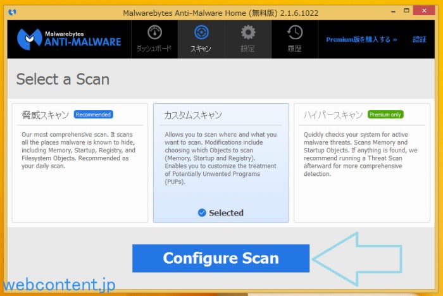Click the blue Recommended badge
This screenshot has width=443, height=296.
[x=93, y=114]
